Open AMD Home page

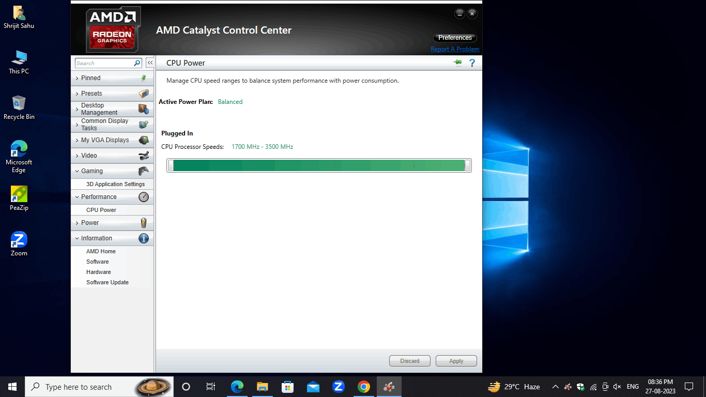pos(101,251)
